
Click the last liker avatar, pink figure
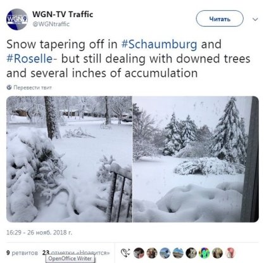[x=230, y=253]
